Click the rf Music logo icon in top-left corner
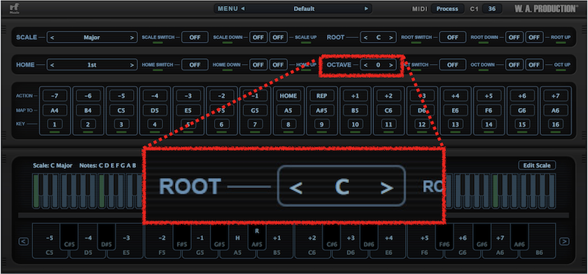 click(15, 9)
